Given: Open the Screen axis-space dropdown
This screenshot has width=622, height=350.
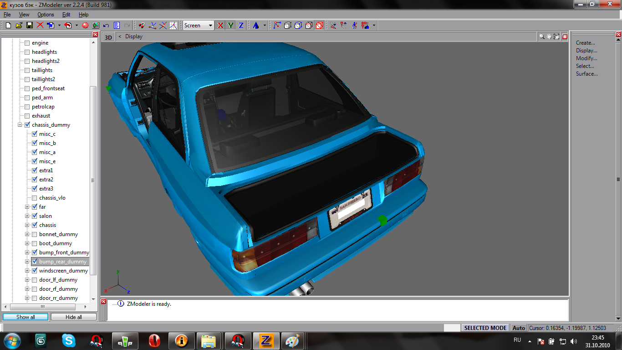Looking at the screenshot, I should 198,26.
